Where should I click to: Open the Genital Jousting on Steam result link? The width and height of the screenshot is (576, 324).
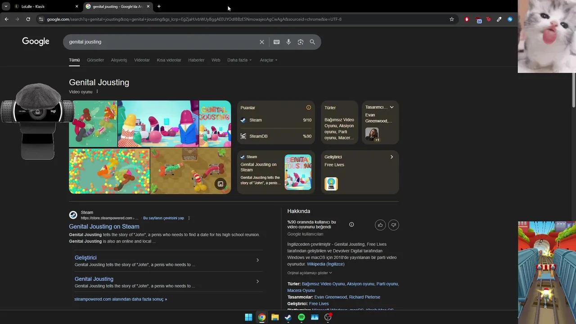pyautogui.click(x=104, y=226)
